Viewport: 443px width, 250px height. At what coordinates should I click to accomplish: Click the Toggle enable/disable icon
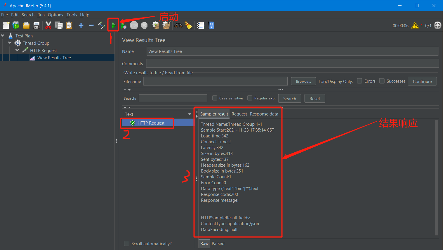[101, 25]
